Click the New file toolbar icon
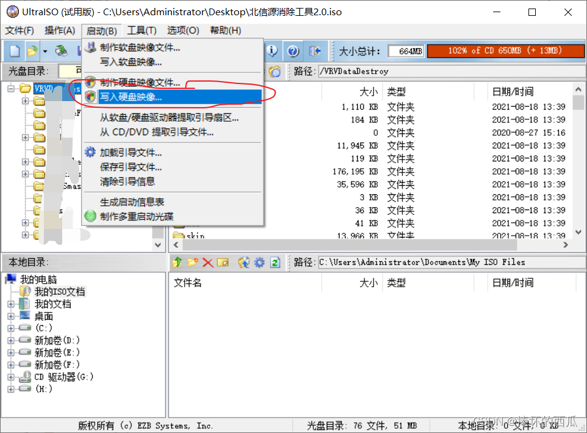The height and width of the screenshot is (433, 587). [x=15, y=51]
